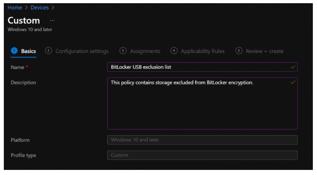The width and height of the screenshot is (317, 175).
Task: Click the Description field validation checkmark
Action: 293,83
